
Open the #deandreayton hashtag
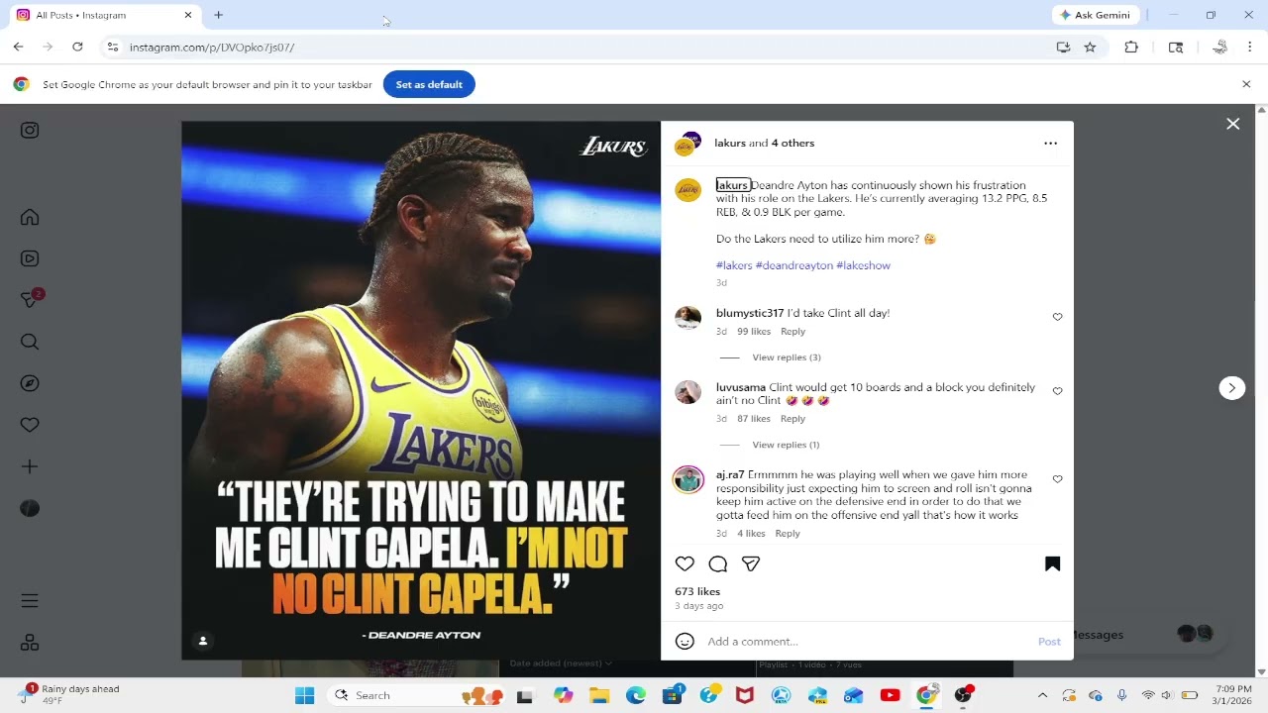(793, 265)
